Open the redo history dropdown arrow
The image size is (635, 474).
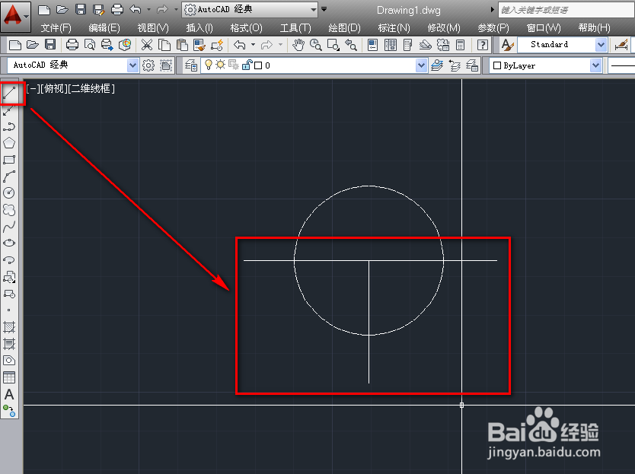click(176, 9)
